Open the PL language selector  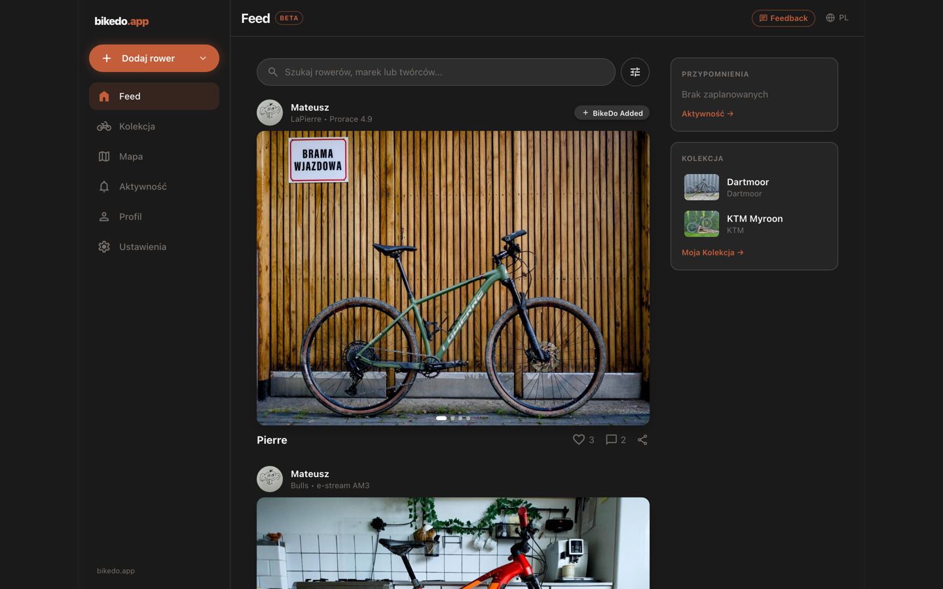(x=837, y=18)
